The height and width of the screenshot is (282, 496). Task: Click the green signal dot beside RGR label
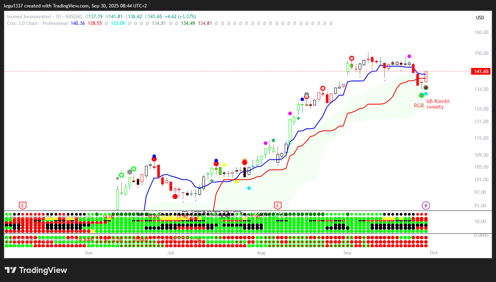421,95
